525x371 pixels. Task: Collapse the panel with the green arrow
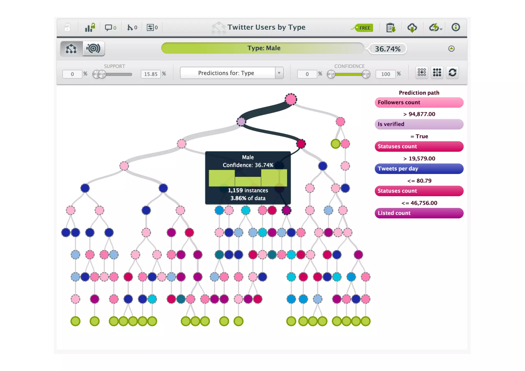451,48
